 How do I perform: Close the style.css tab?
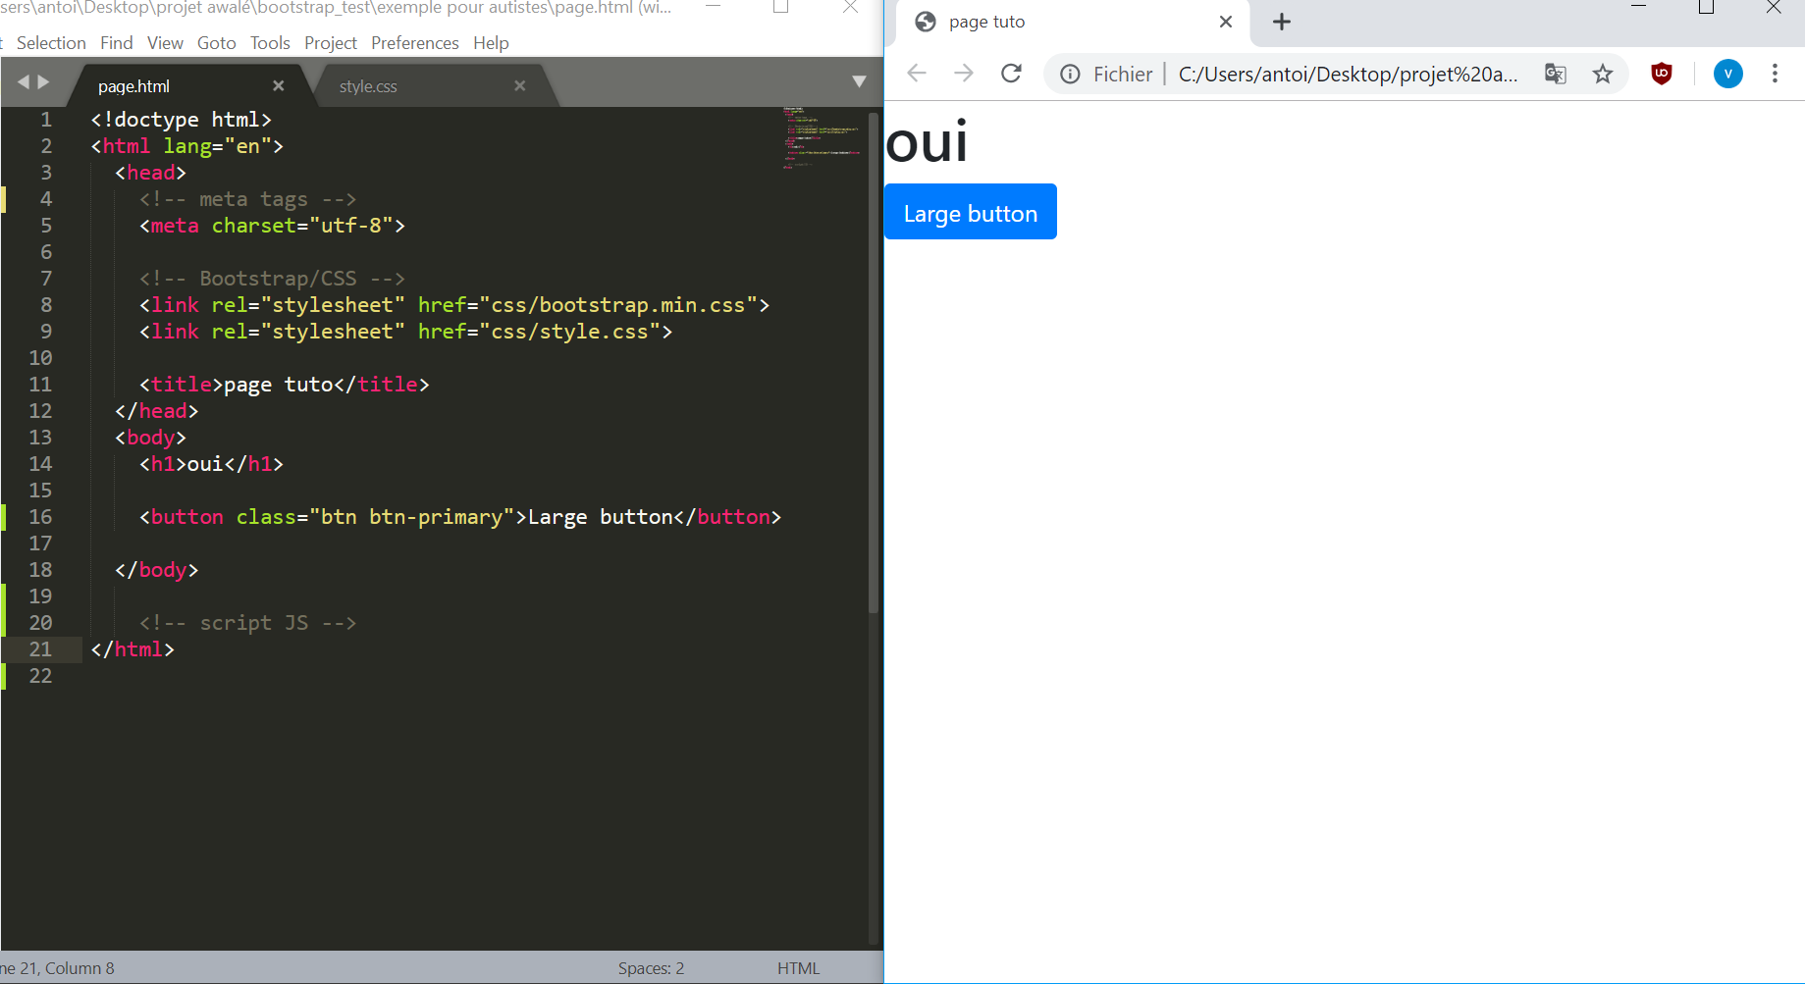(520, 86)
